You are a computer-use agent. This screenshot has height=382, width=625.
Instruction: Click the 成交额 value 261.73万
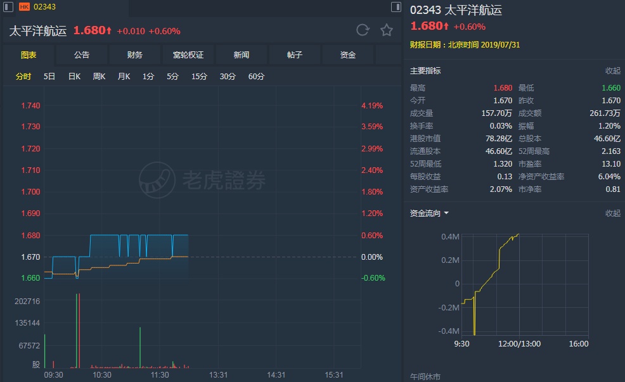(x=605, y=113)
